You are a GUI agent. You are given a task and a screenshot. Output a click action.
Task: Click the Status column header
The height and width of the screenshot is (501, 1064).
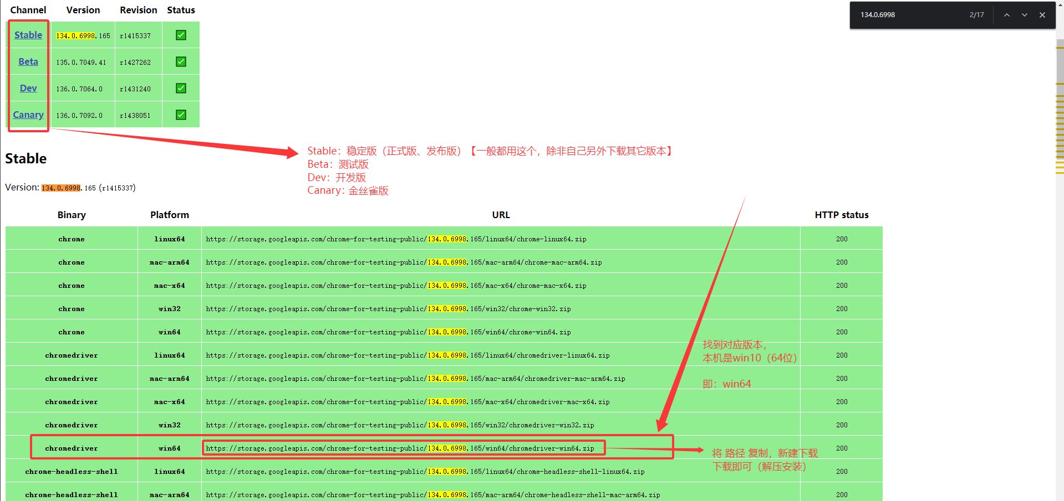click(x=181, y=10)
